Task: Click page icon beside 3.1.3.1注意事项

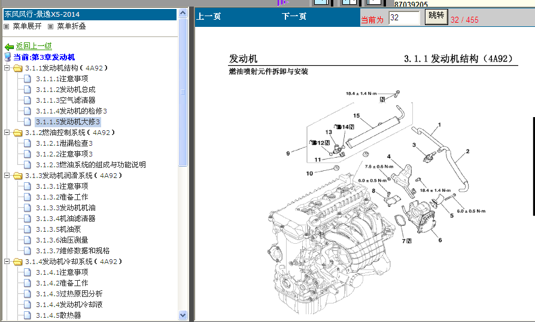Action: coord(28,186)
